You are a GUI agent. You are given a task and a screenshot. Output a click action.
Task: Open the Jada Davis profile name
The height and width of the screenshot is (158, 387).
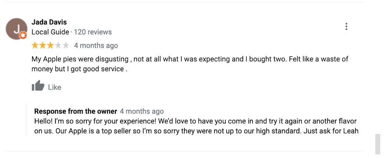49,22
